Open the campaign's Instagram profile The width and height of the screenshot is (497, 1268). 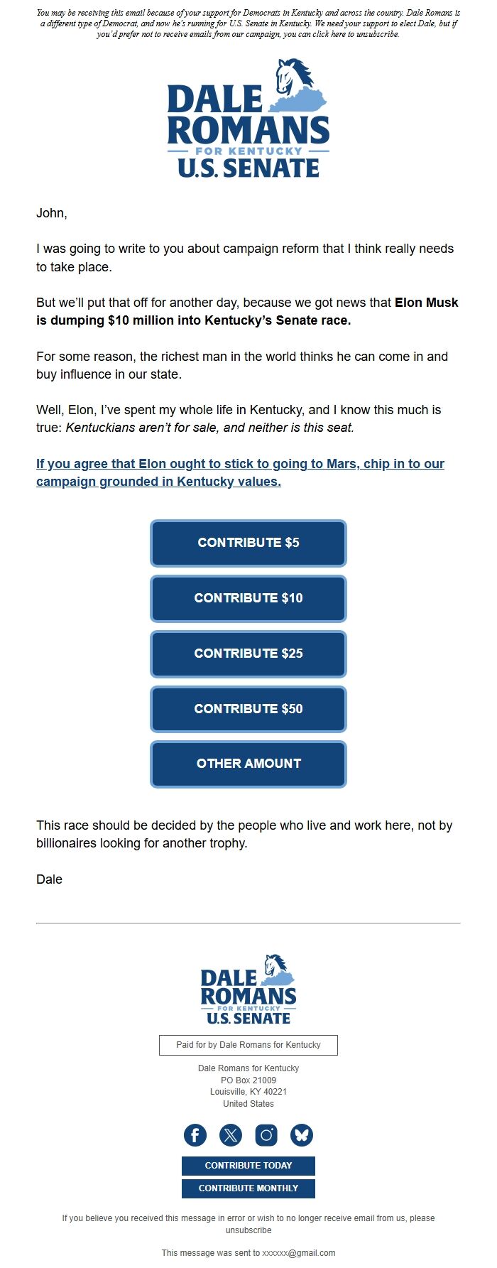266,1134
